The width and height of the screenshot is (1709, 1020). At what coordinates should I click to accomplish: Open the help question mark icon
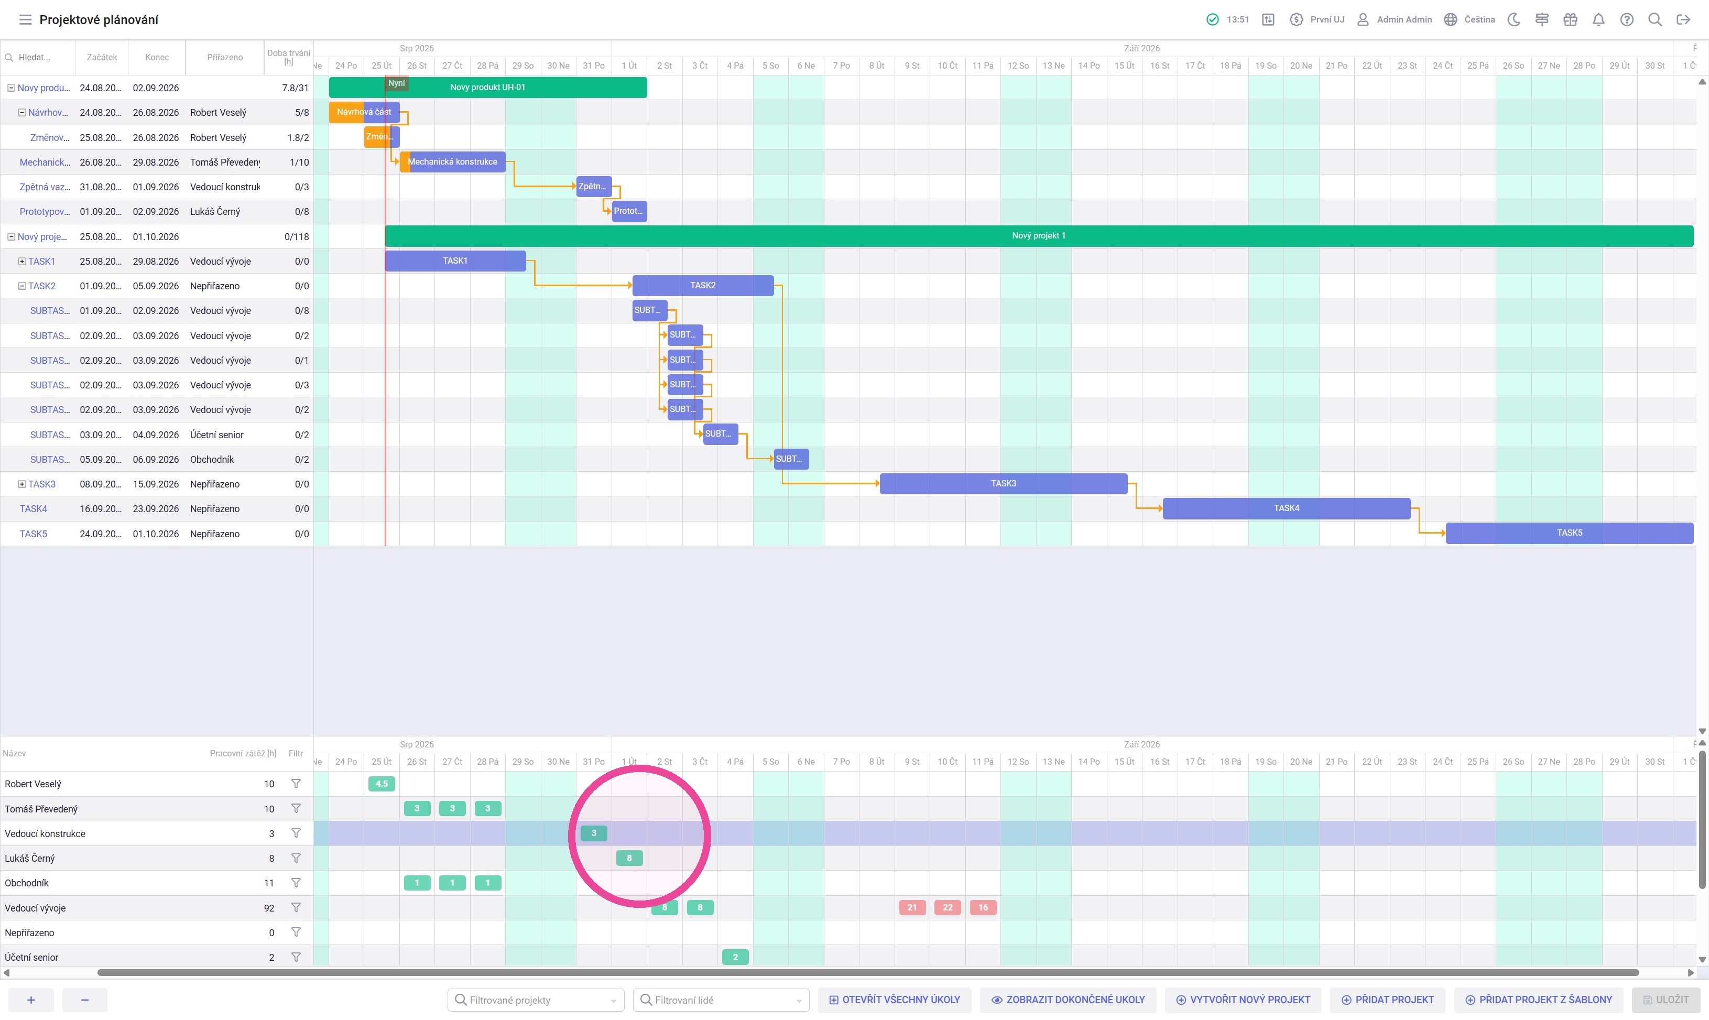[x=1627, y=19]
